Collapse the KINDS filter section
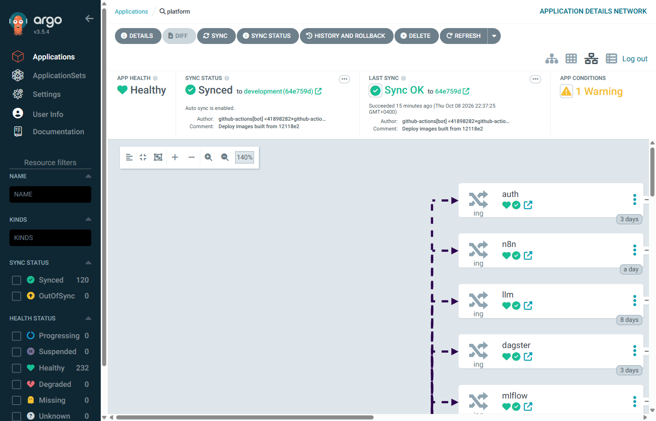 [88, 219]
